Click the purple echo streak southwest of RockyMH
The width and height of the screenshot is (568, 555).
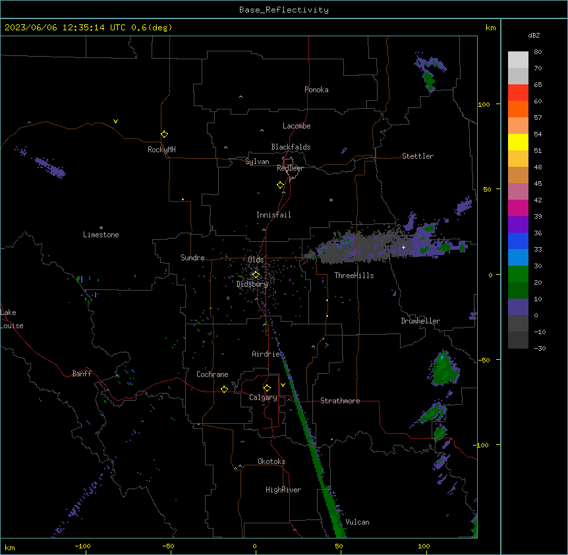click(x=50, y=167)
